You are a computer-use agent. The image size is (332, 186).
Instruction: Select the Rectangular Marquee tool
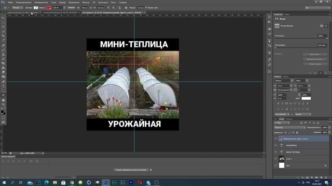coord(3,22)
